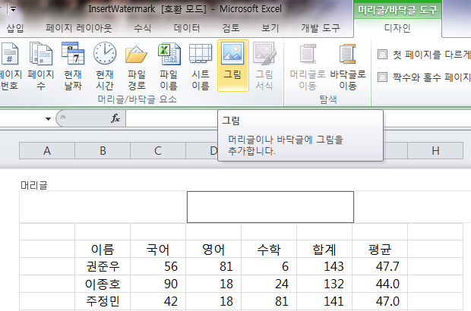Click the total 143 cell
The width and height of the screenshot is (471, 311).
point(324,266)
